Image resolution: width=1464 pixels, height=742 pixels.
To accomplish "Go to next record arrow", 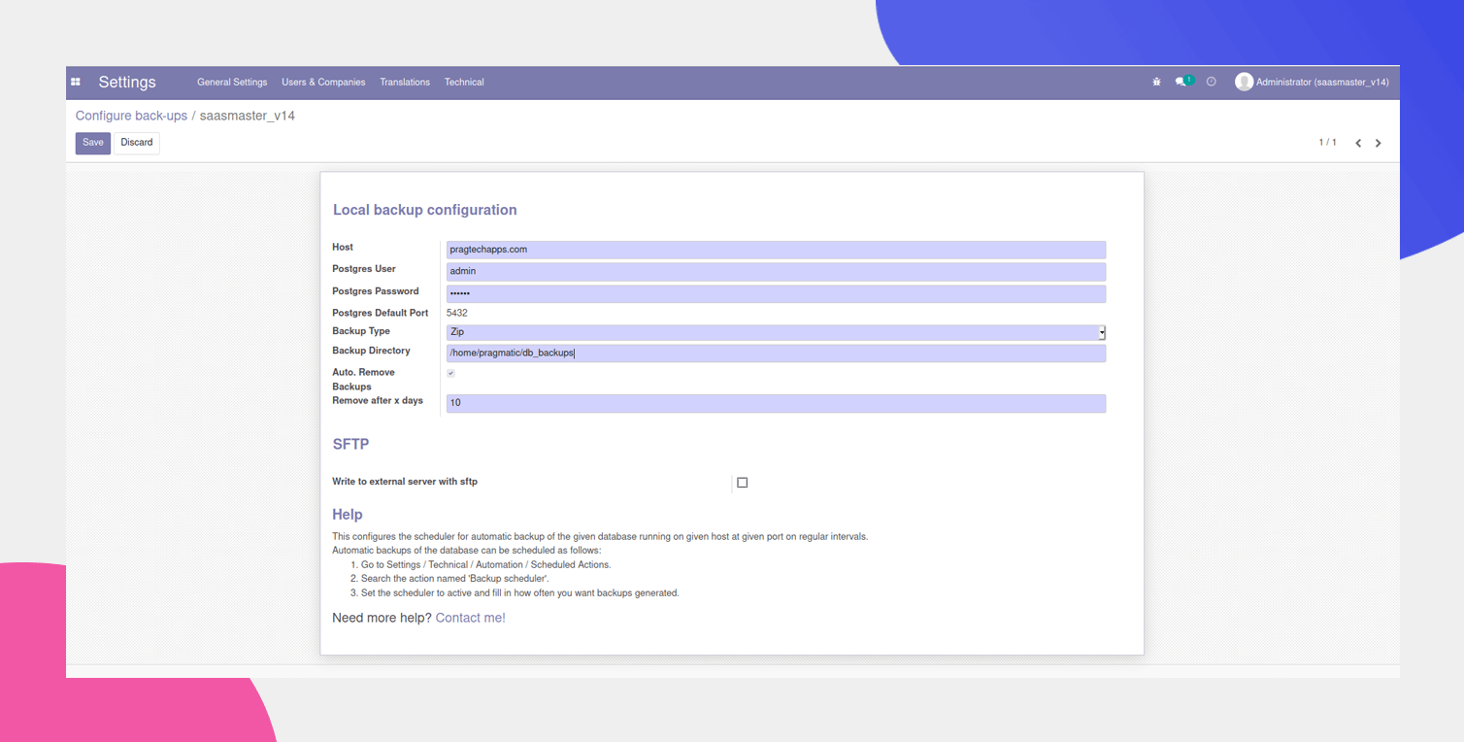I will tap(1378, 143).
